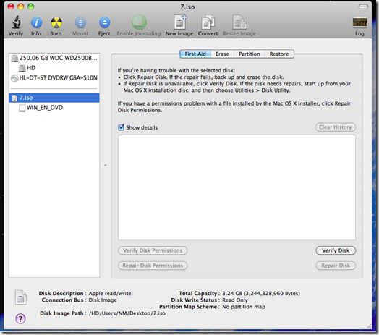
Task: Click the Connection Bus value Disk Image
Action: click(x=103, y=300)
